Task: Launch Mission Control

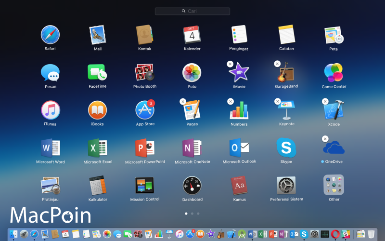Action: tap(144, 185)
